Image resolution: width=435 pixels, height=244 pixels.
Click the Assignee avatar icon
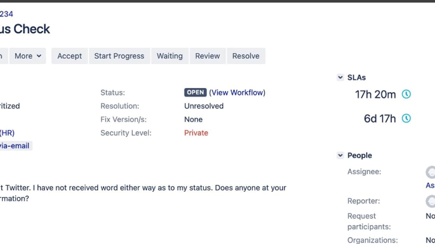tap(431, 172)
